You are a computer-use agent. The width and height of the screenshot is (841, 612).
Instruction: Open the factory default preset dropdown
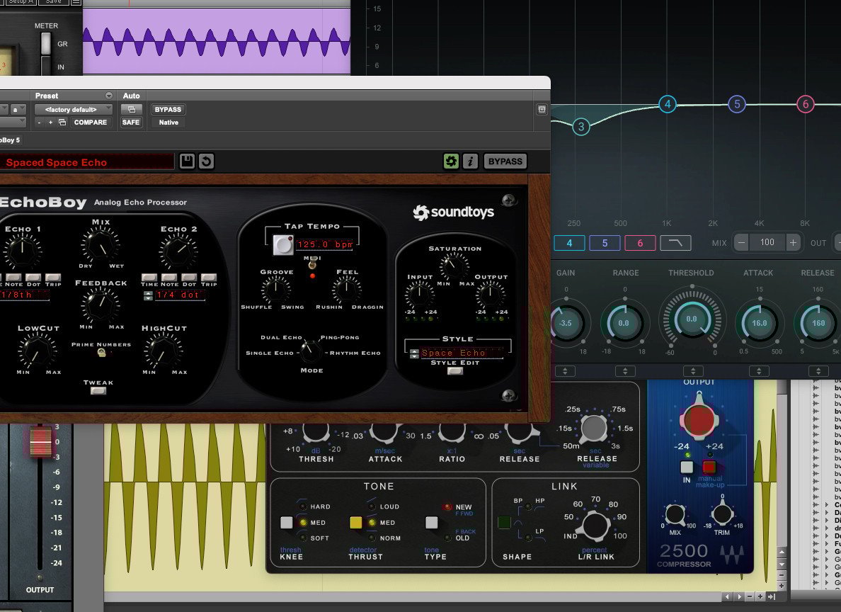click(x=73, y=109)
